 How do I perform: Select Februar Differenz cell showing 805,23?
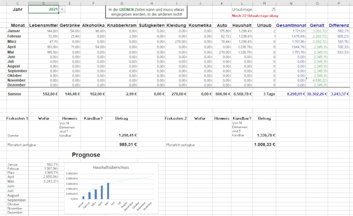pyautogui.click(x=339, y=36)
